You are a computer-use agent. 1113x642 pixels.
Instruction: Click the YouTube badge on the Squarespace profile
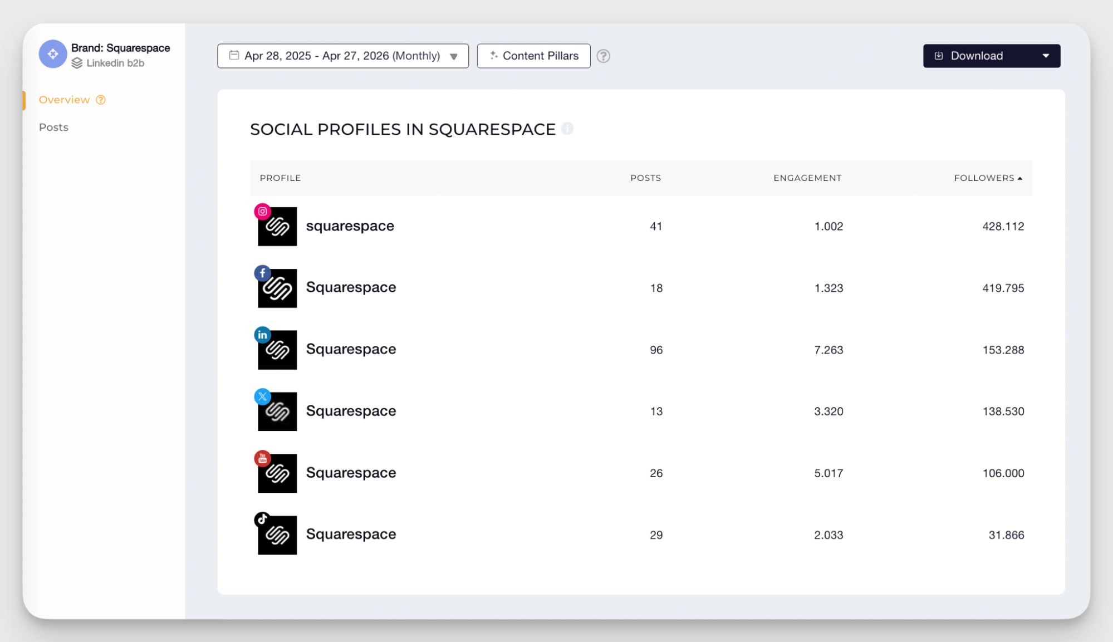point(263,459)
